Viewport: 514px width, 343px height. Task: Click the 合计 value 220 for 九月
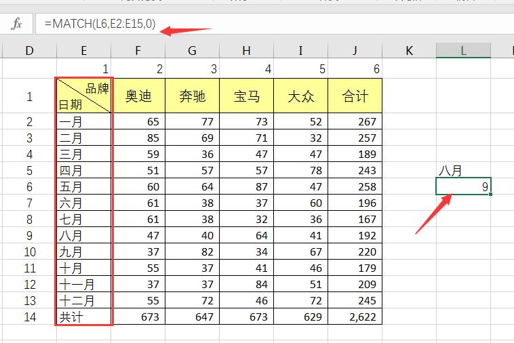click(355, 251)
